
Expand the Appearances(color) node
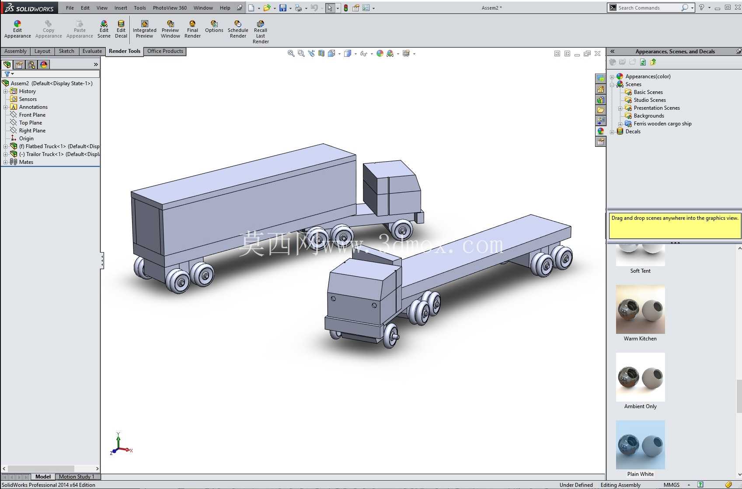(612, 77)
